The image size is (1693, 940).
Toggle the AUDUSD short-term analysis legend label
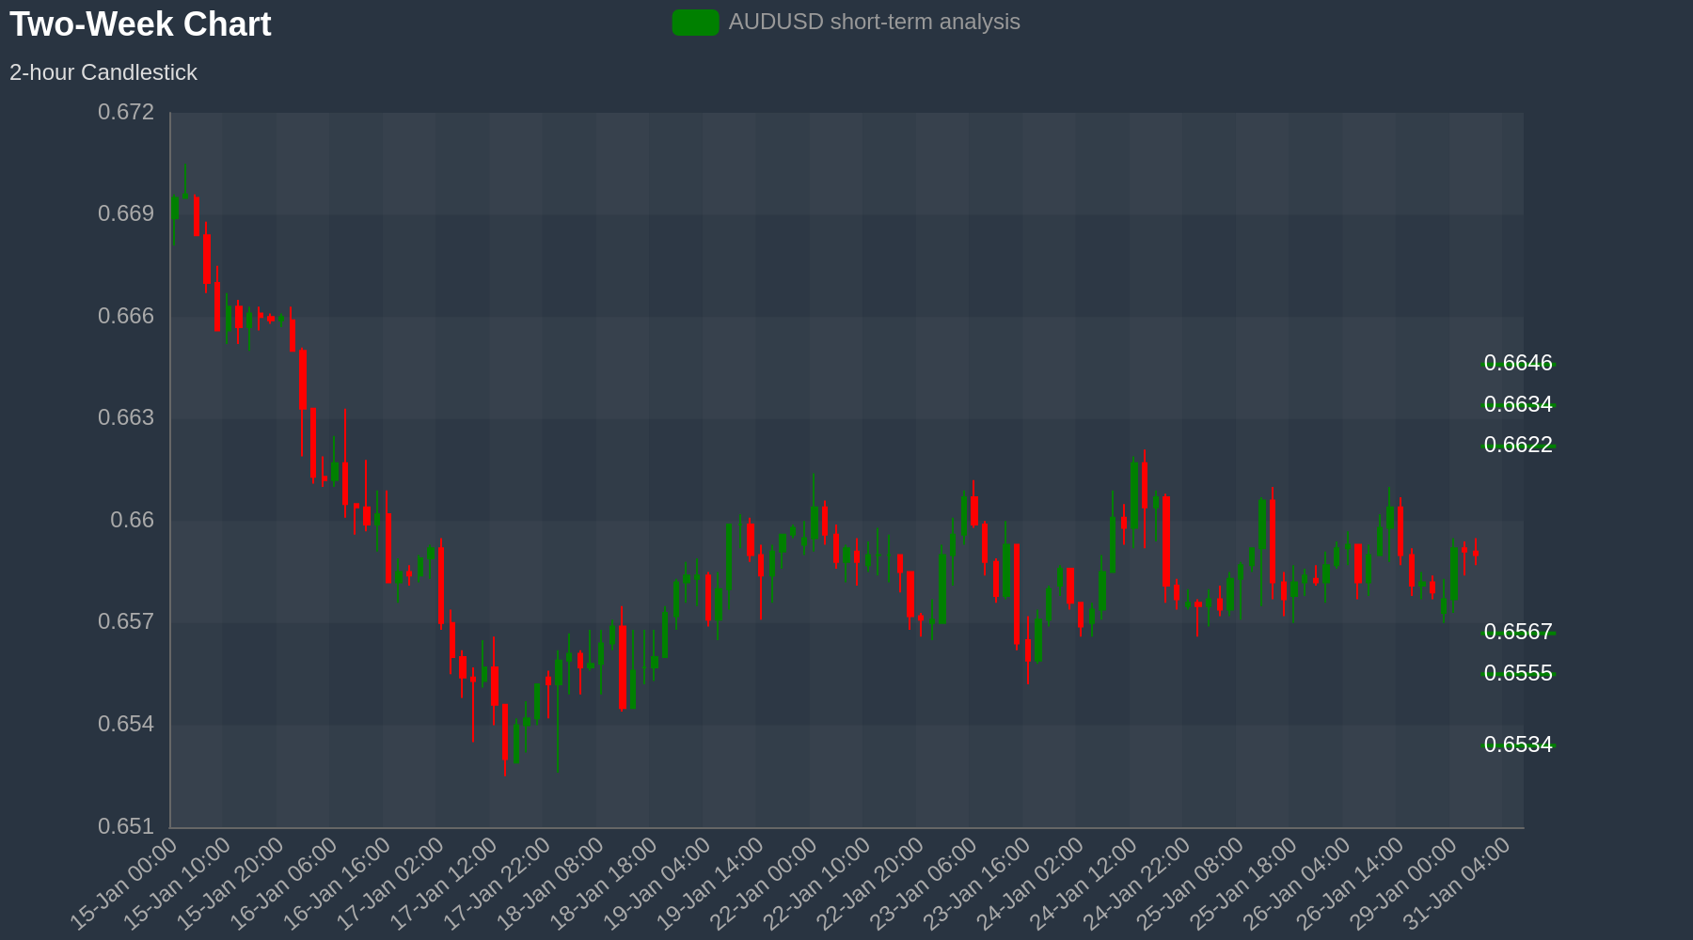tap(874, 22)
